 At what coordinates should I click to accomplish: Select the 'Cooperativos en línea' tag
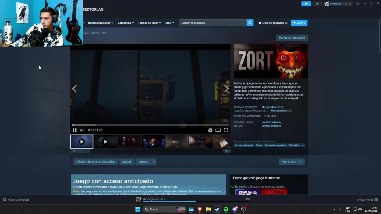(x=275, y=145)
